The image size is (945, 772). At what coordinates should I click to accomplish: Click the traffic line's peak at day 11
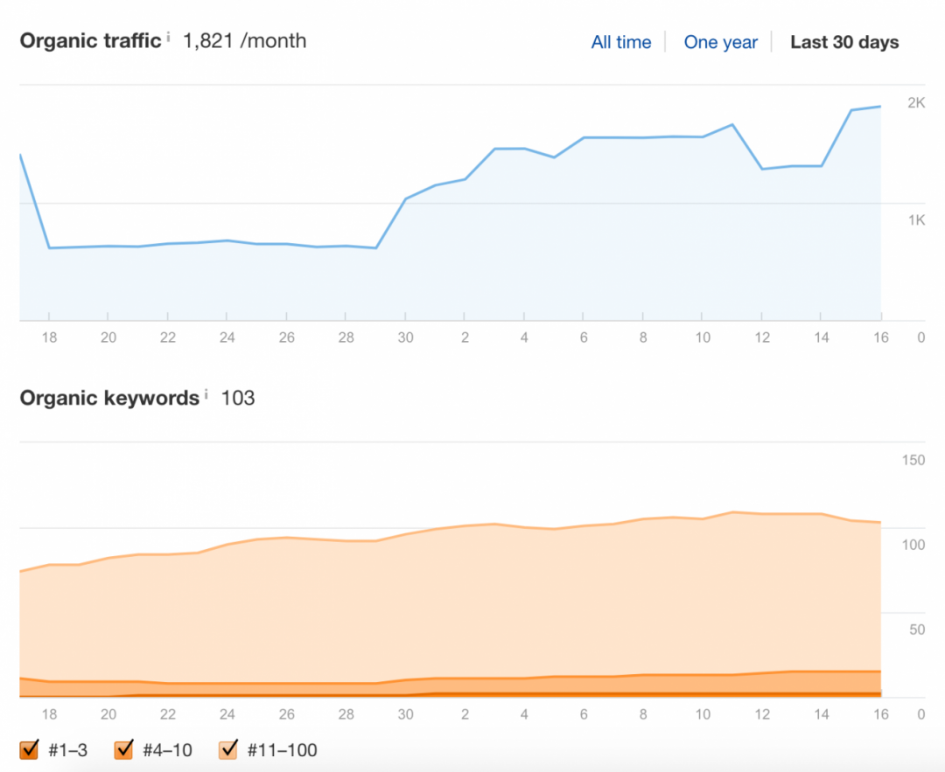coord(731,124)
